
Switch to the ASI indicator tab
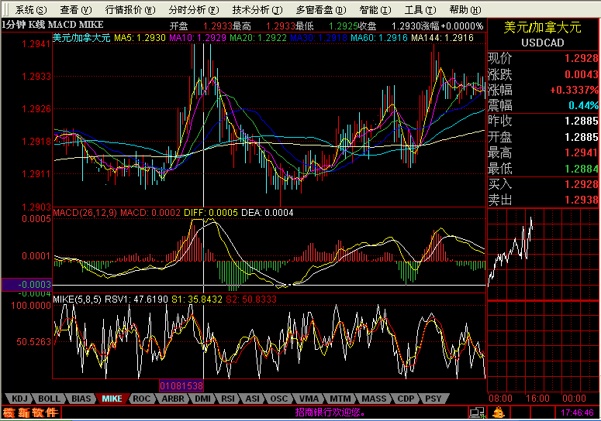[252, 399]
